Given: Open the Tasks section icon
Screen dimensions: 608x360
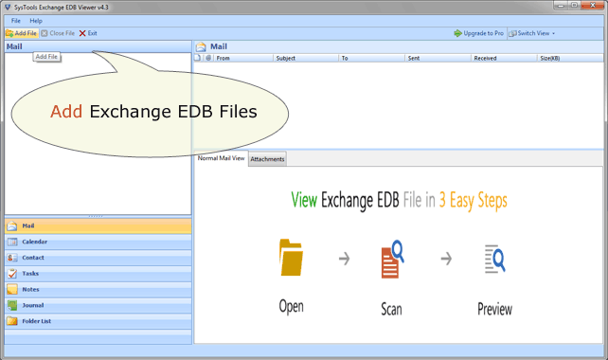Looking at the screenshot, I should pyautogui.click(x=12, y=274).
